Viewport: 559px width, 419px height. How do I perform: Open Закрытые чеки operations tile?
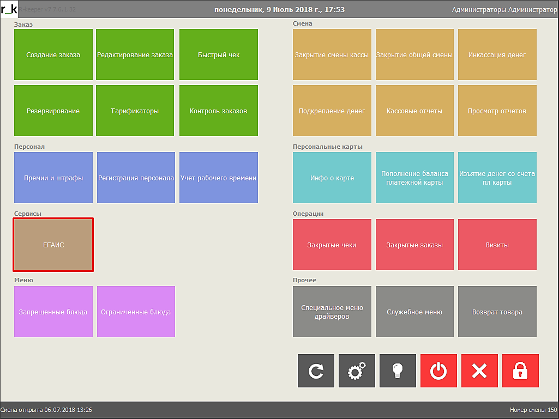point(332,245)
